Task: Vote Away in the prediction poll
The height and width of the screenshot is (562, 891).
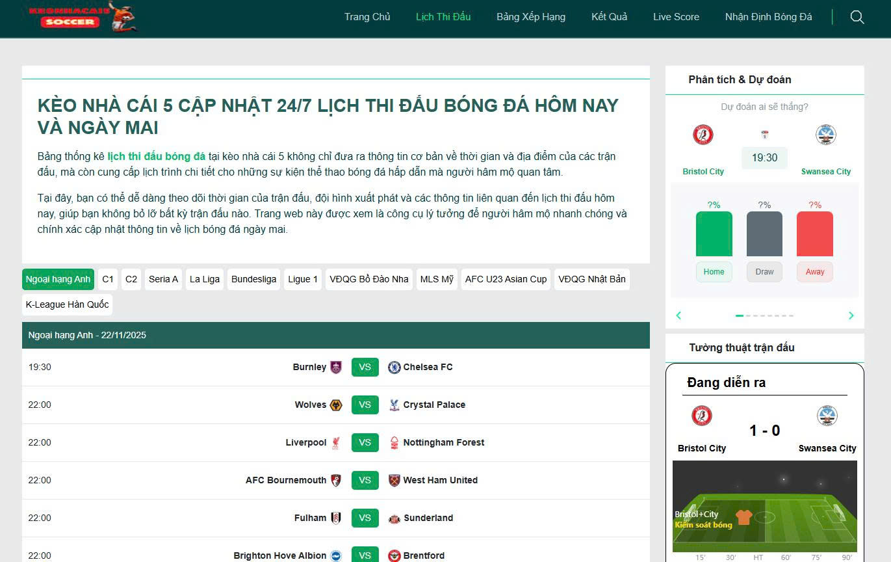Action: 814,272
